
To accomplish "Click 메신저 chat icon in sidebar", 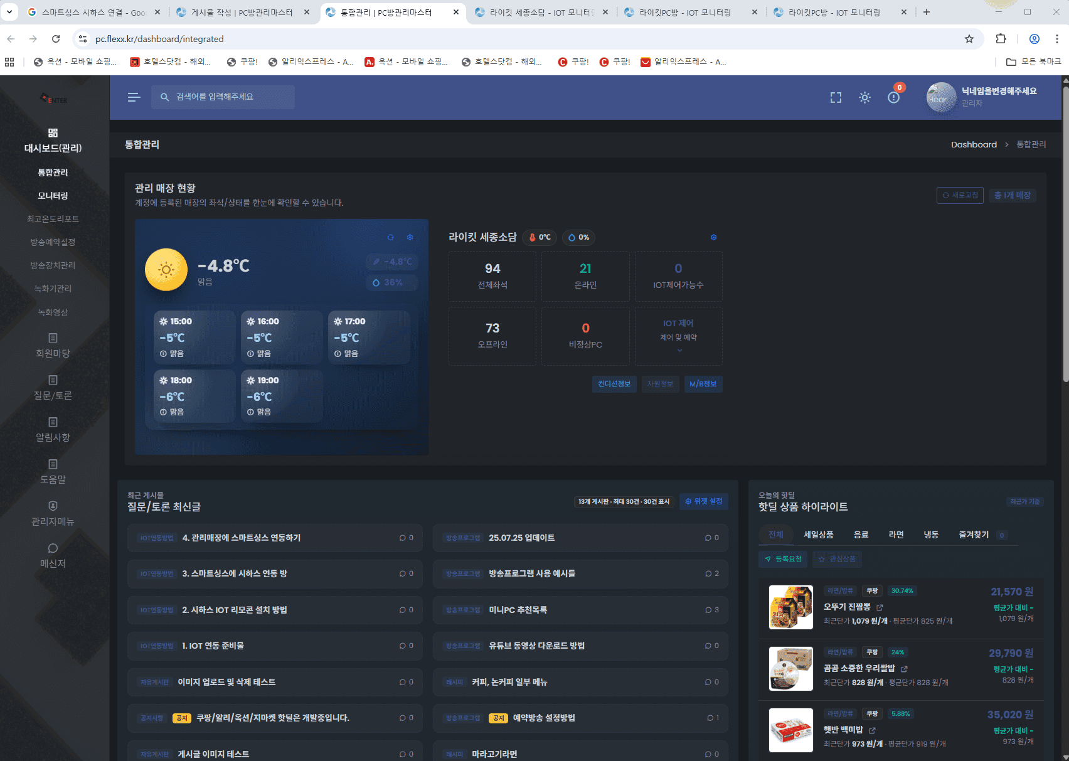I will (x=53, y=548).
